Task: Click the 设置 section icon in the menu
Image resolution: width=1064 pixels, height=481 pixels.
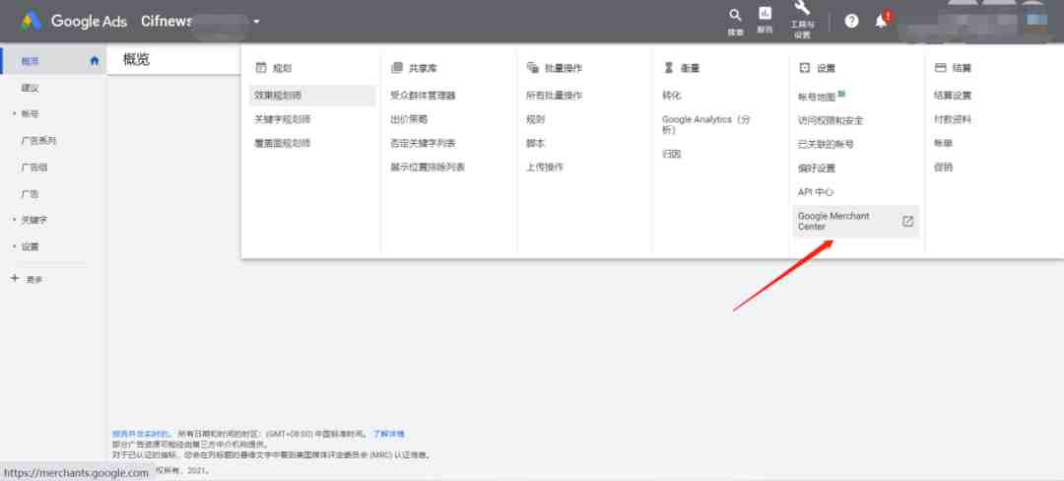Action: click(x=805, y=68)
